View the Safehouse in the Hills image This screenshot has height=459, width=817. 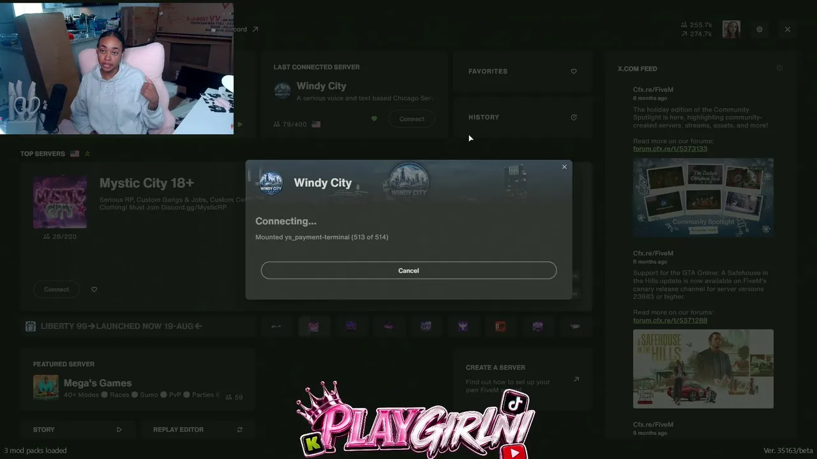(703, 368)
